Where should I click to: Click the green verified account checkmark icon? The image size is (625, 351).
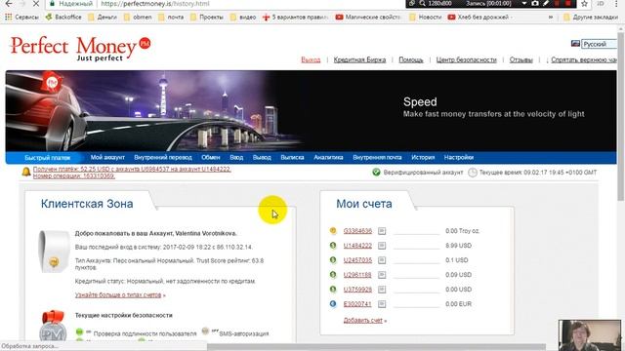376,173
